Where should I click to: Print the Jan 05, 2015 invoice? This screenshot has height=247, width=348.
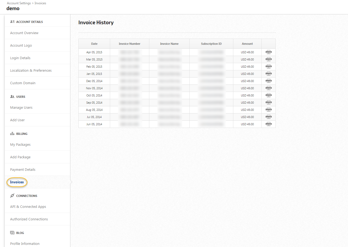269,74
